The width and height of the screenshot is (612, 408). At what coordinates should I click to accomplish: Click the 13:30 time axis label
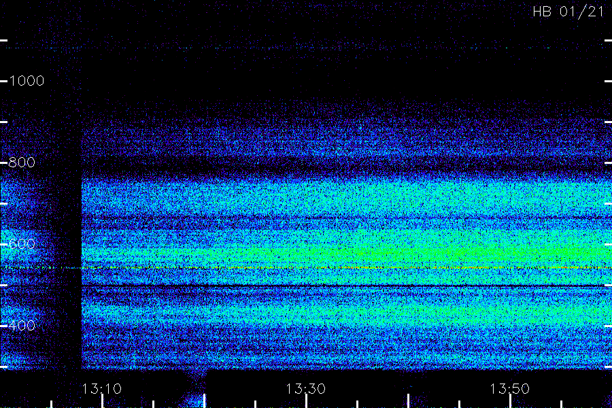305,389
